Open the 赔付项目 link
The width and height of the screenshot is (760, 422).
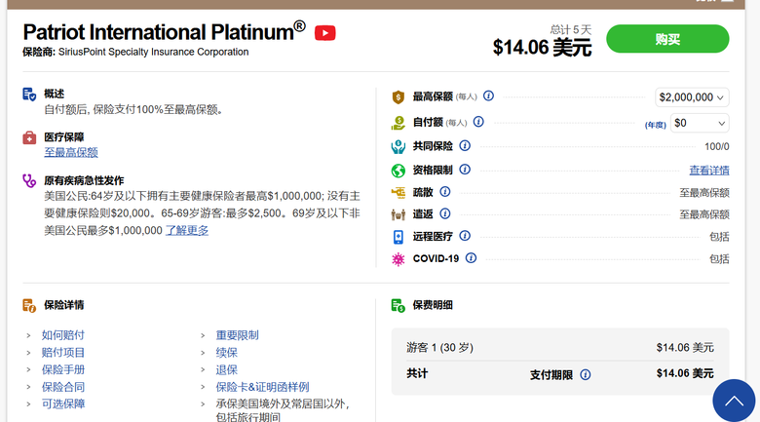[x=63, y=353]
